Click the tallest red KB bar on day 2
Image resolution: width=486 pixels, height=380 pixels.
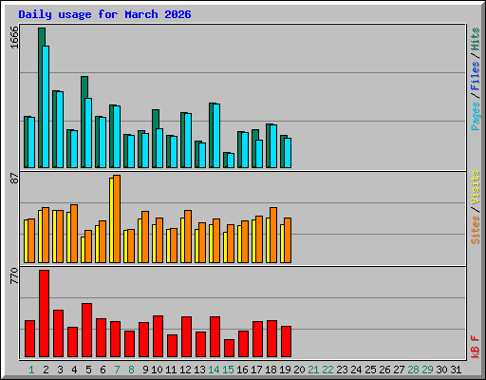click(x=45, y=313)
